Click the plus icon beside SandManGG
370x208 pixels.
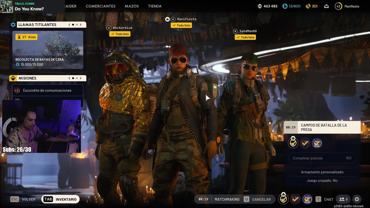pyautogui.click(x=235, y=31)
